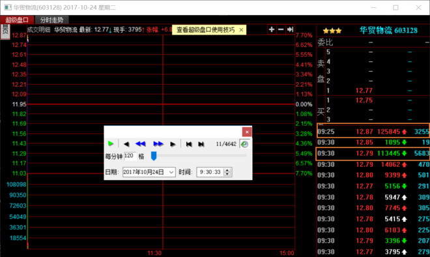Click the app icon in the title bar

coord(8,7)
